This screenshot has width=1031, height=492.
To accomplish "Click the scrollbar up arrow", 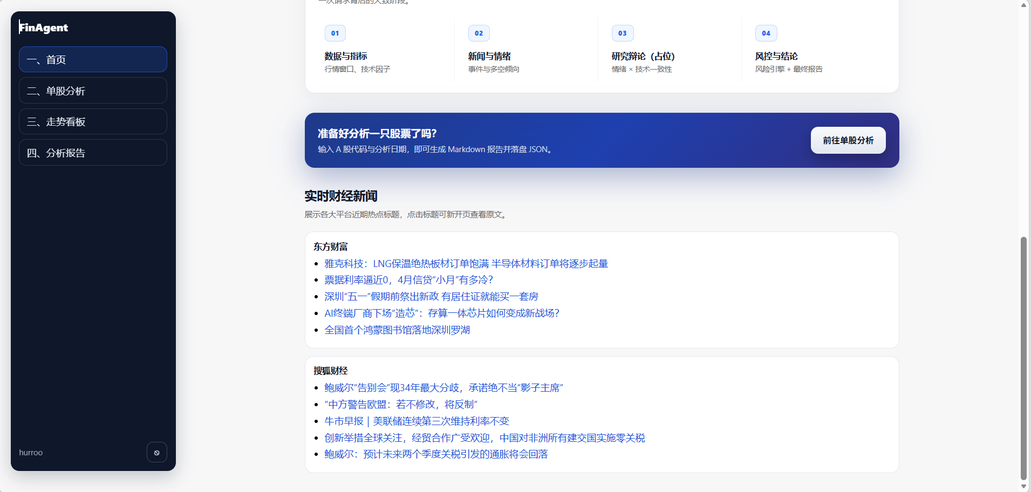I will click(x=1023, y=5).
